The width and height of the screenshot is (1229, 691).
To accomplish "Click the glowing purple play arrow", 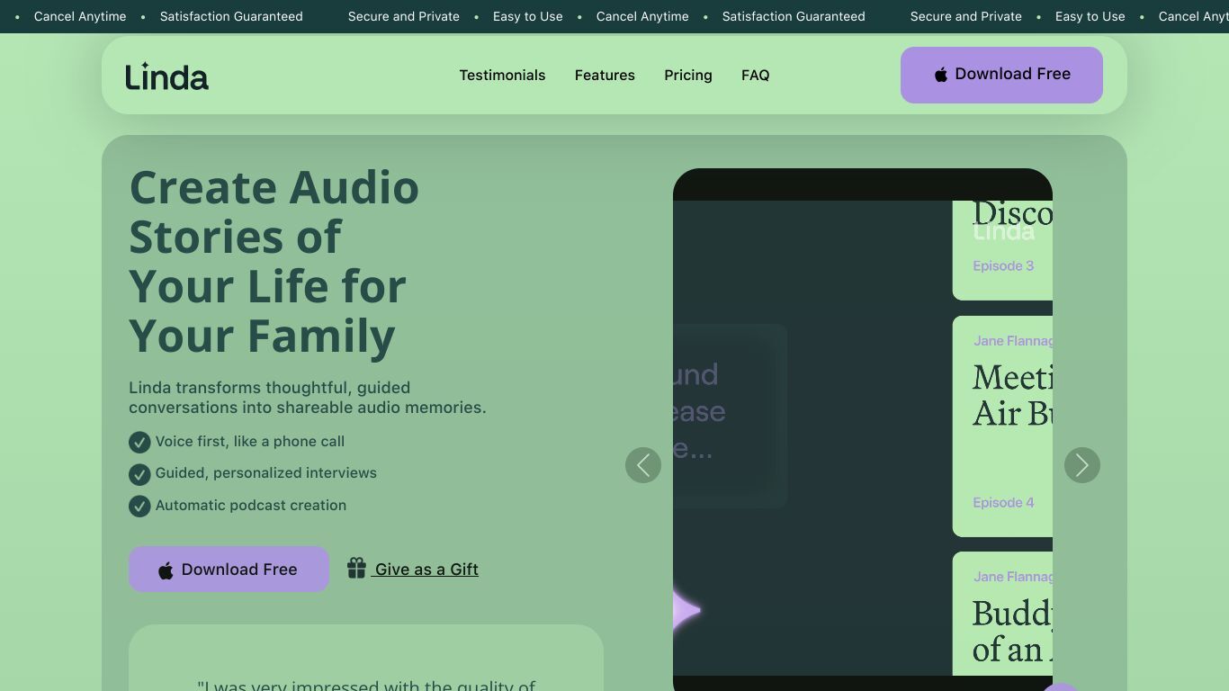I will coord(686,611).
